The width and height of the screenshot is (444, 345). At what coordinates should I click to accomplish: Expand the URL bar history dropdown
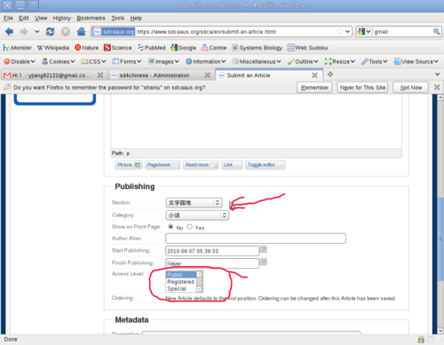click(x=347, y=31)
